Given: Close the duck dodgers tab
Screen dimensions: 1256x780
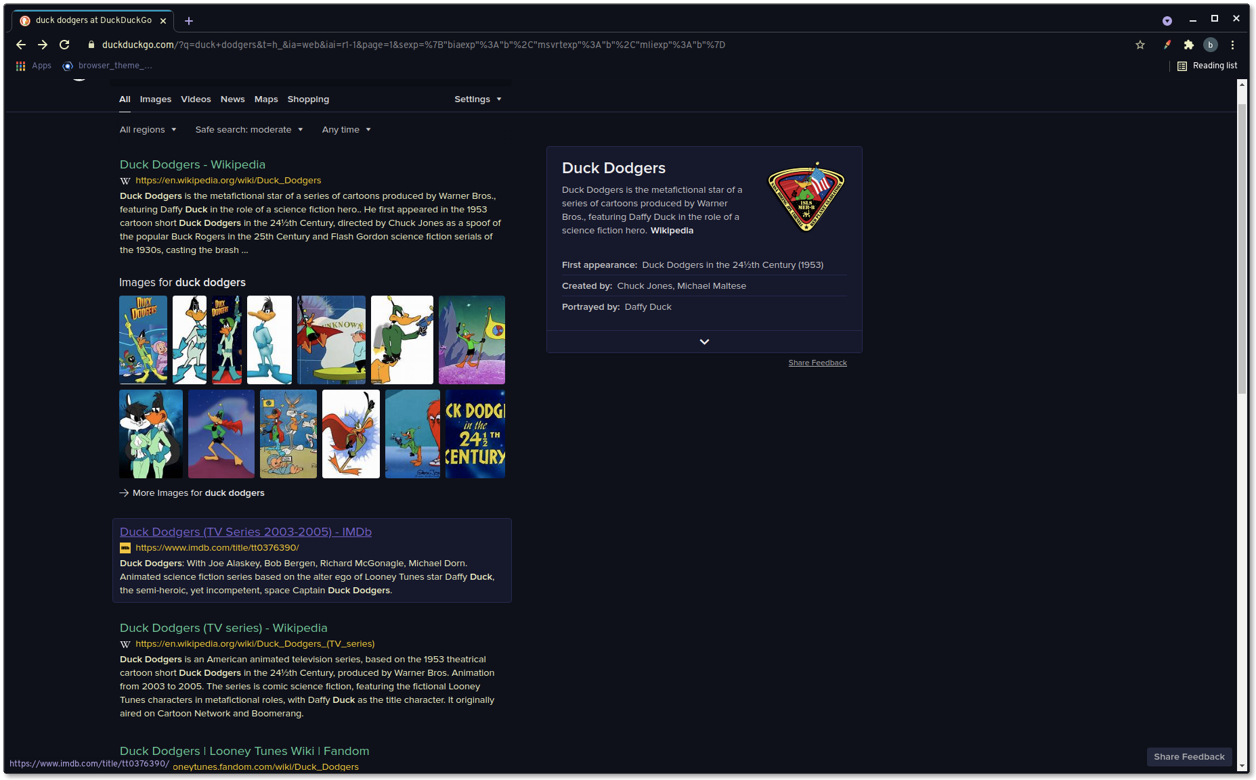Looking at the screenshot, I should pos(163,21).
